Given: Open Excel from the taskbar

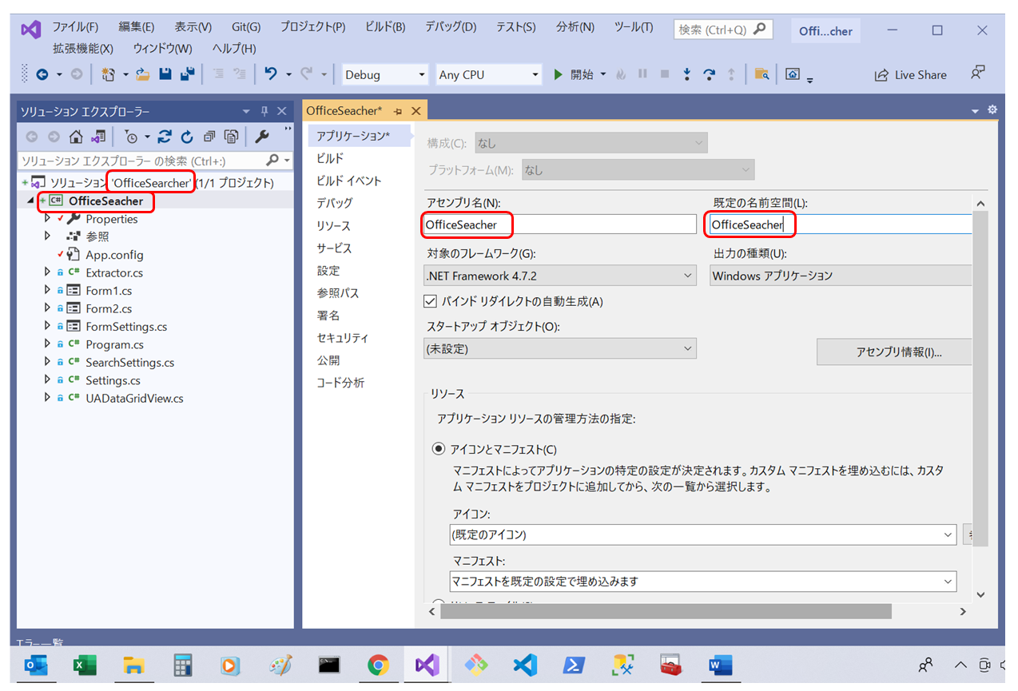Looking at the screenshot, I should tap(84, 665).
